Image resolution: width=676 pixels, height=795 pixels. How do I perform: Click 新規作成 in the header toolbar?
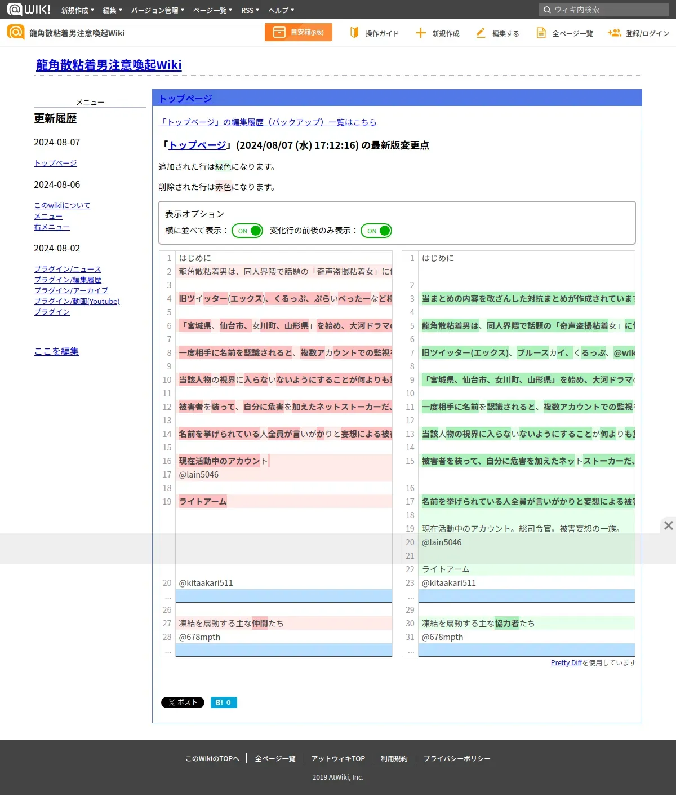coord(446,33)
